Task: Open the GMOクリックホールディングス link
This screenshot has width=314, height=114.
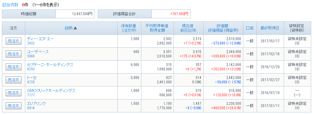Action: tap(51, 91)
